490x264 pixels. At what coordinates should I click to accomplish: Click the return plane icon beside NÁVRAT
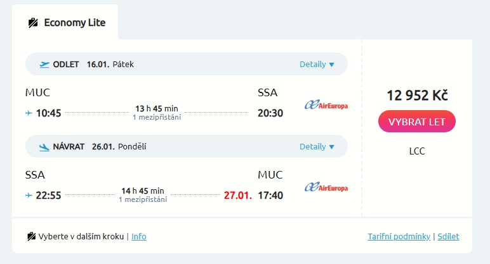44,146
